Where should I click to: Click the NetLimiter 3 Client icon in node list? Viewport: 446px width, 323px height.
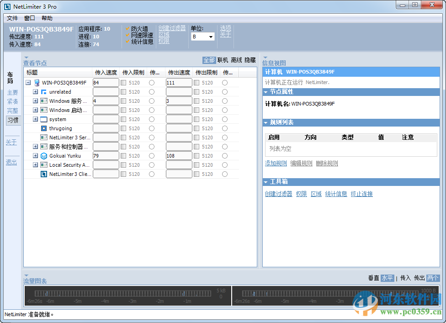click(x=44, y=174)
